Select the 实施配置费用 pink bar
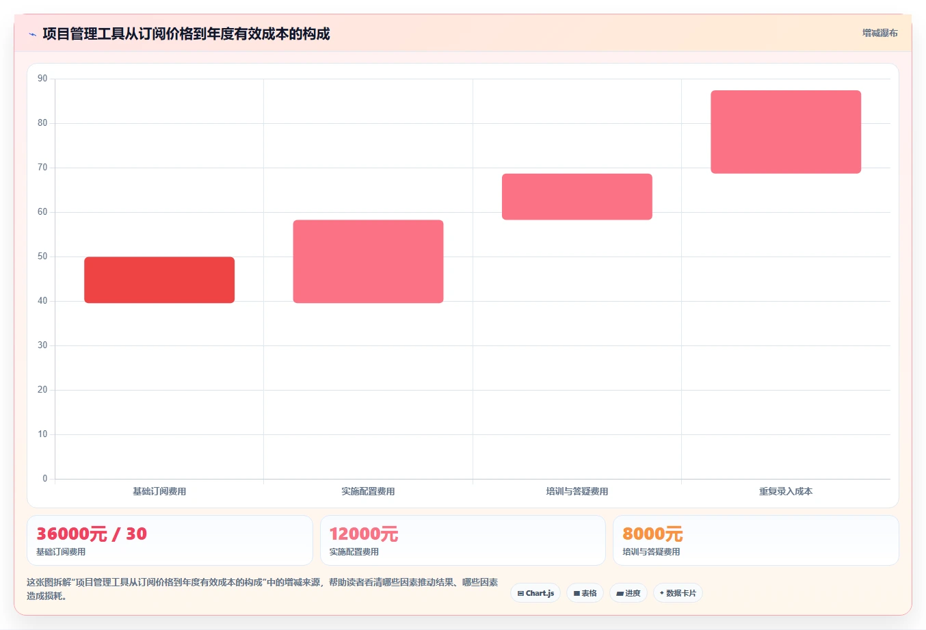 [368, 261]
